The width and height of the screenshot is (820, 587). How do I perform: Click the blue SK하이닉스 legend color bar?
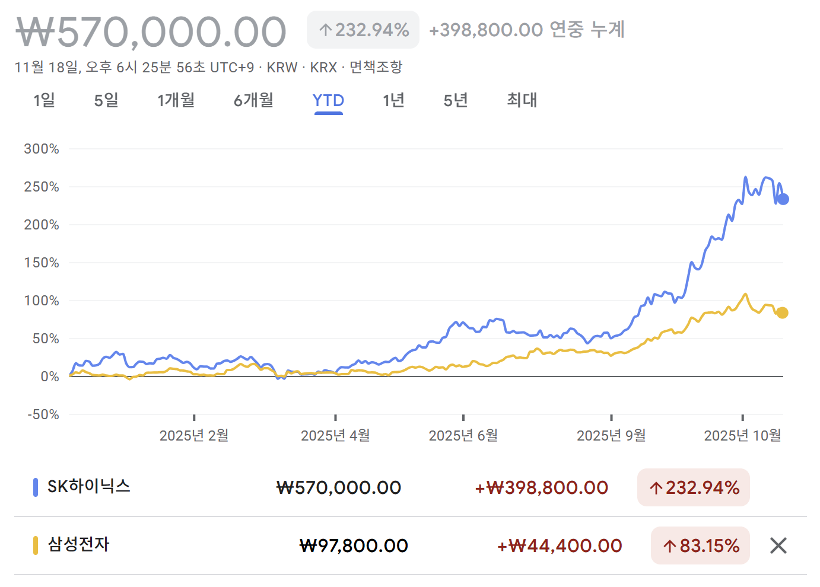36,487
